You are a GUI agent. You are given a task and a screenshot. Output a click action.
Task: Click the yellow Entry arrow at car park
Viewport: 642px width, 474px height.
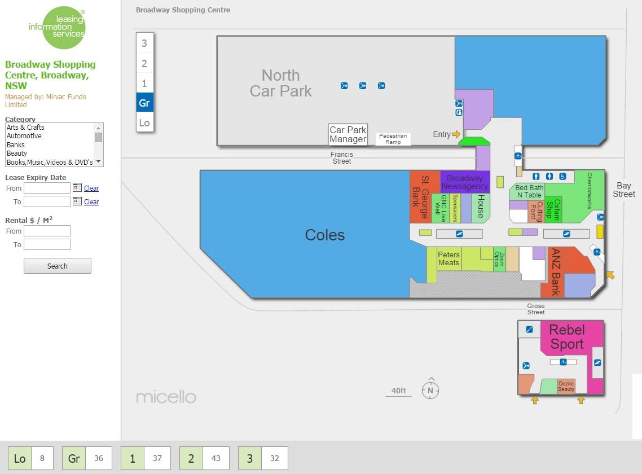pyautogui.click(x=456, y=134)
